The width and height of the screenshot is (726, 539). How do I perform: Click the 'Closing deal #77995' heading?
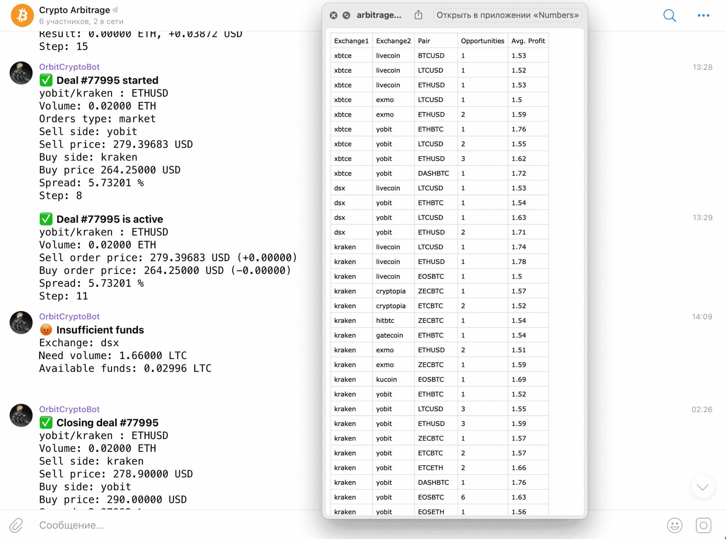(107, 423)
